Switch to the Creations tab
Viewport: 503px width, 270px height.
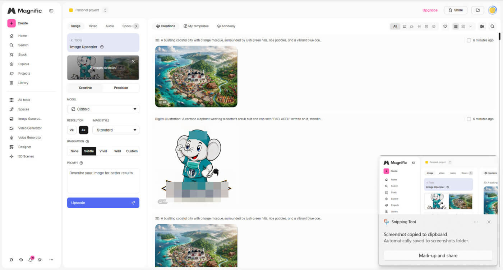[x=166, y=26]
